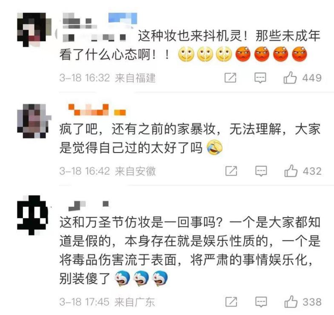Tap the 449 like count number
Viewport: 334px width, 315px height.
[x=312, y=78]
